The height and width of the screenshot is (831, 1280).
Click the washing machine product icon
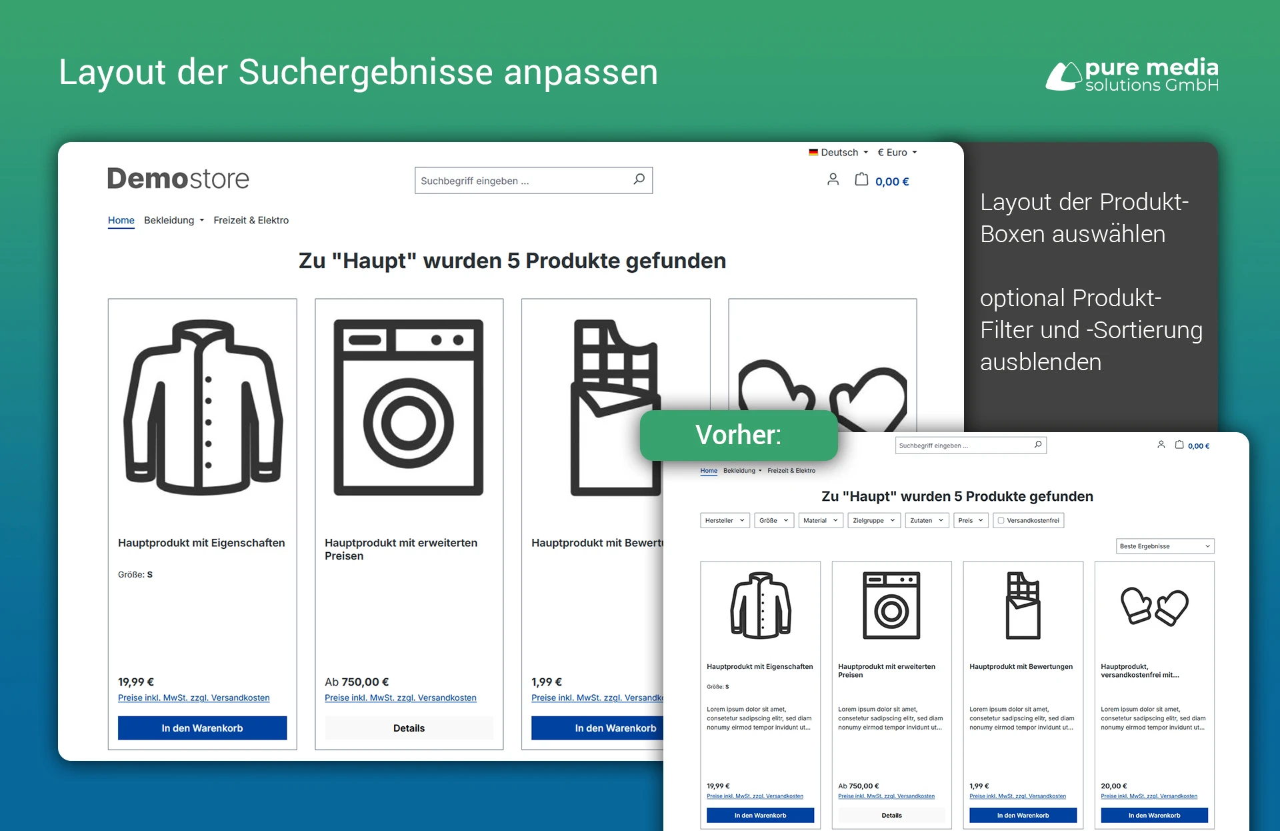tap(409, 407)
